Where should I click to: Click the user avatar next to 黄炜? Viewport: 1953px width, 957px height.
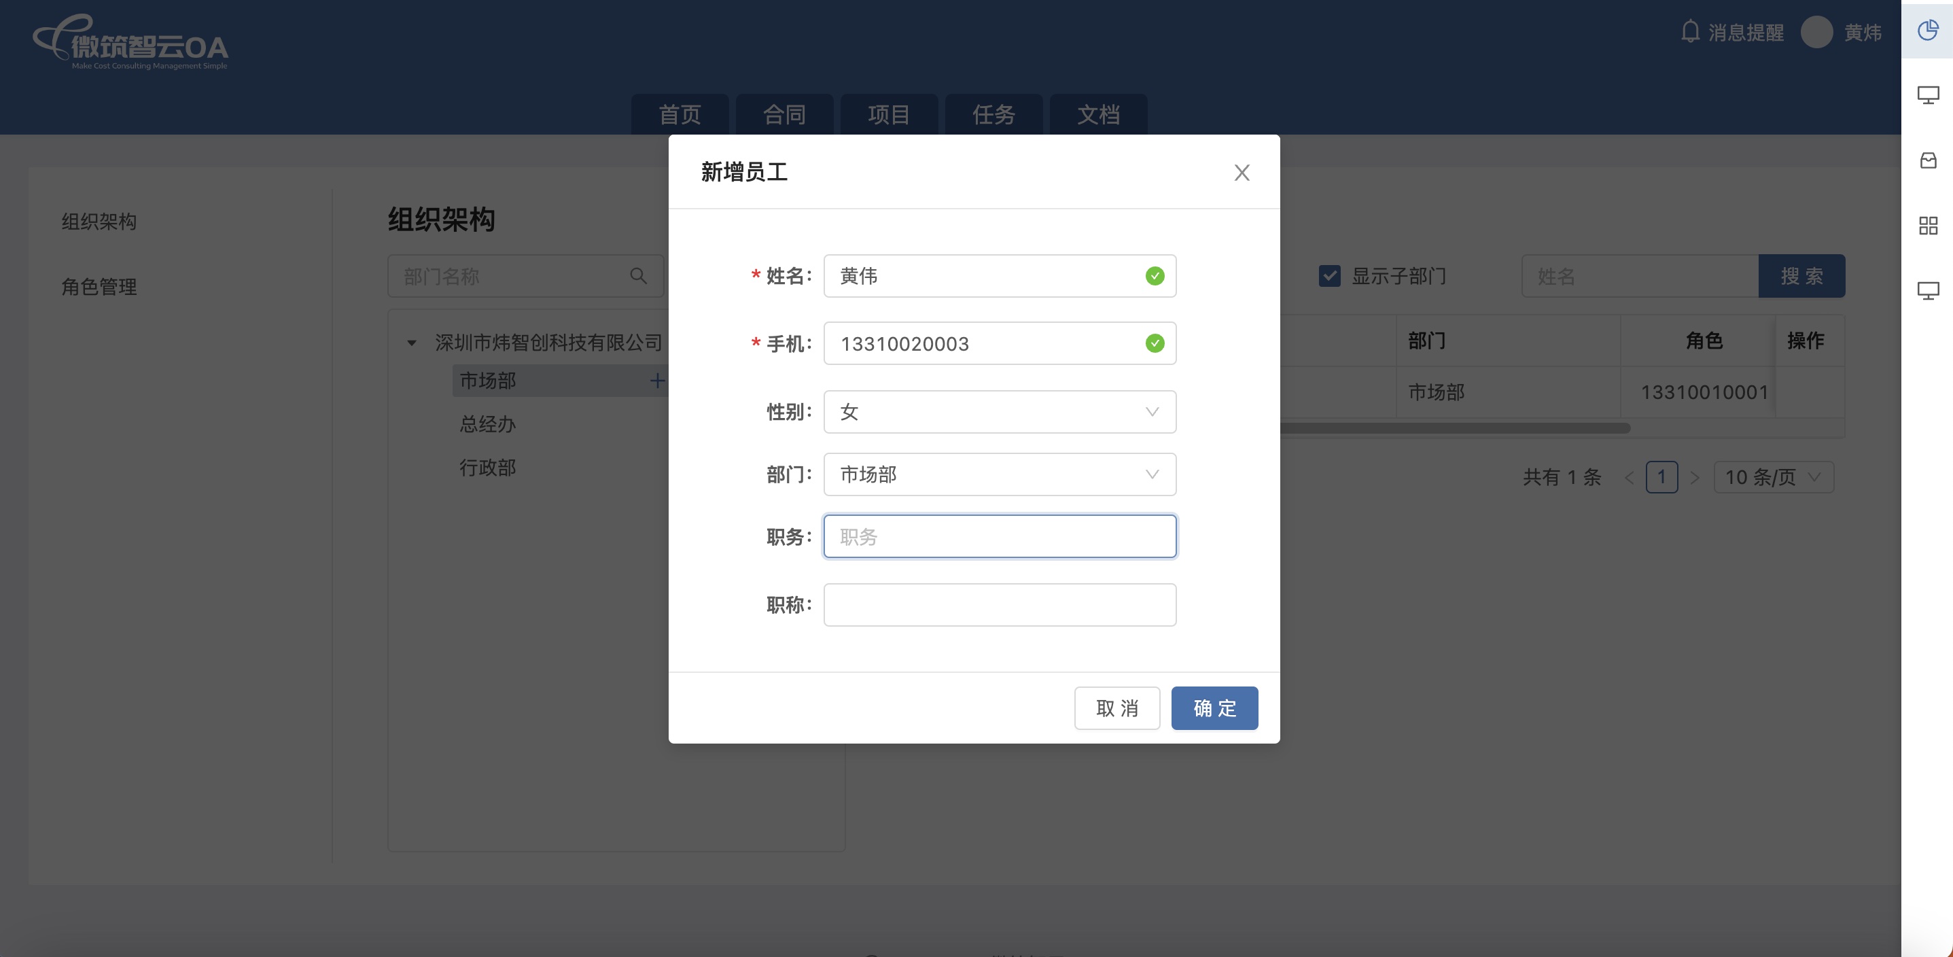pos(1816,32)
